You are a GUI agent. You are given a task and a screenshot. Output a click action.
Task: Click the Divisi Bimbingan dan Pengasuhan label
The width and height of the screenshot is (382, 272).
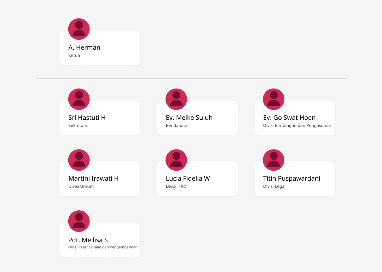click(297, 125)
